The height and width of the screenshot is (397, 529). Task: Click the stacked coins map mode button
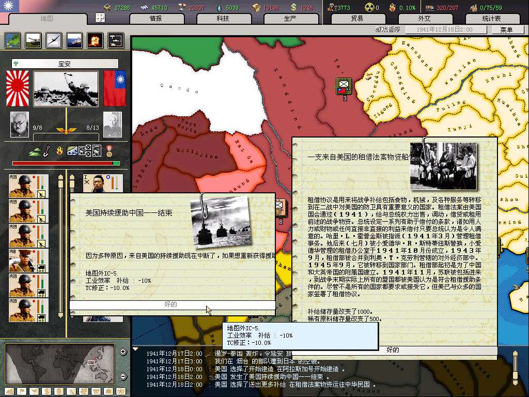(x=59, y=392)
